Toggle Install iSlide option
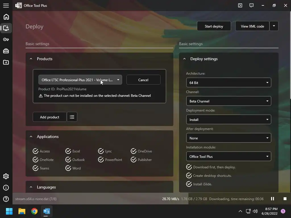This screenshot has width=291, height=218. 199,184
